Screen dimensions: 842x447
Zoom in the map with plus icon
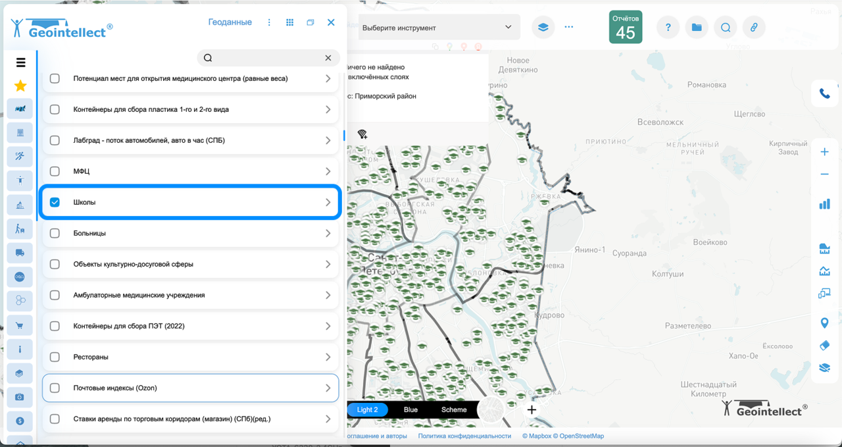(824, 152)
